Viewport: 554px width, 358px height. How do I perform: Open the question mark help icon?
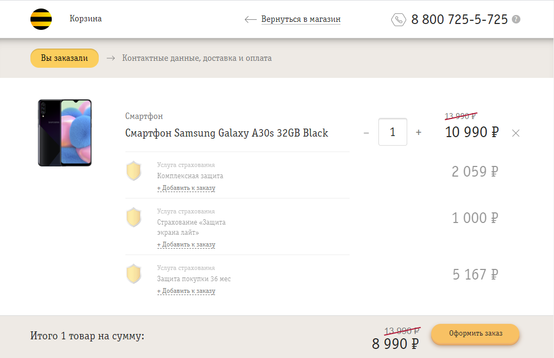click(x=516, y=19)
